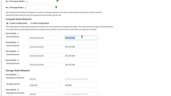Click the green checkmark beside Storage Nodes
This screenshot has width=171, height=96.
pos(56,7)
